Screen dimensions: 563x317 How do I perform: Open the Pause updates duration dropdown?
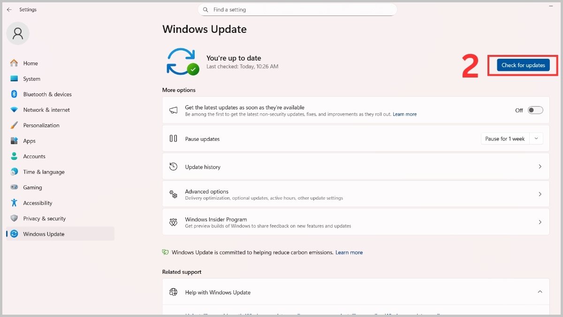536,139
